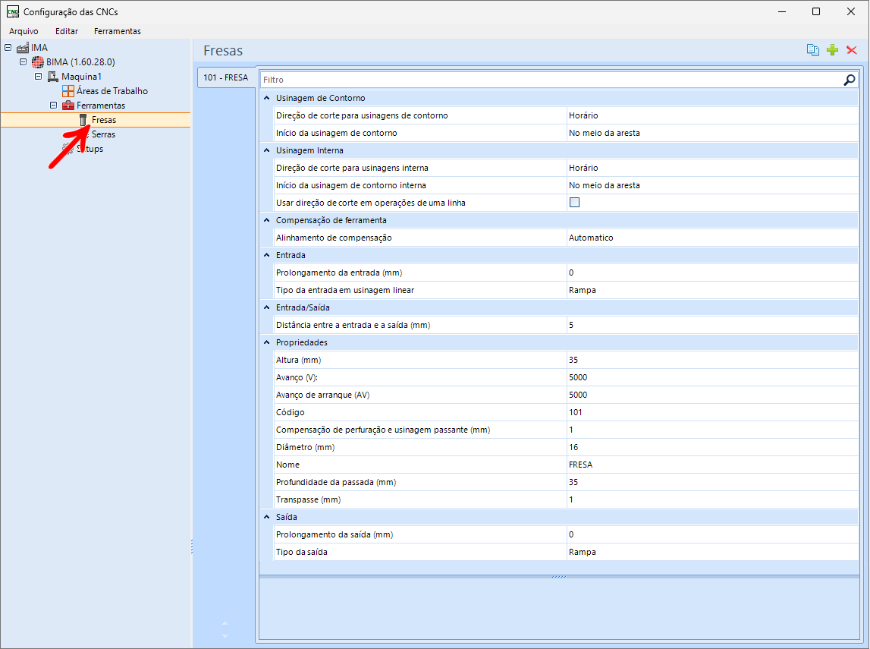Screen dimensions: 870x649
Task: Edit the Nome value FRESA
Action: [712, 465]
